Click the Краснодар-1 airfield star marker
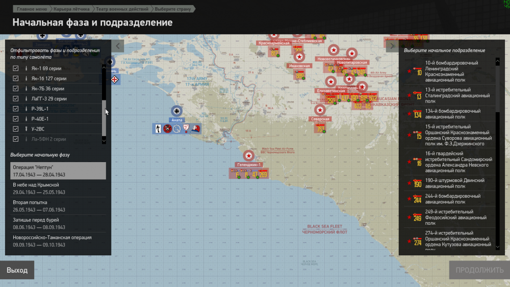510x287 pixels. (349, 79)
